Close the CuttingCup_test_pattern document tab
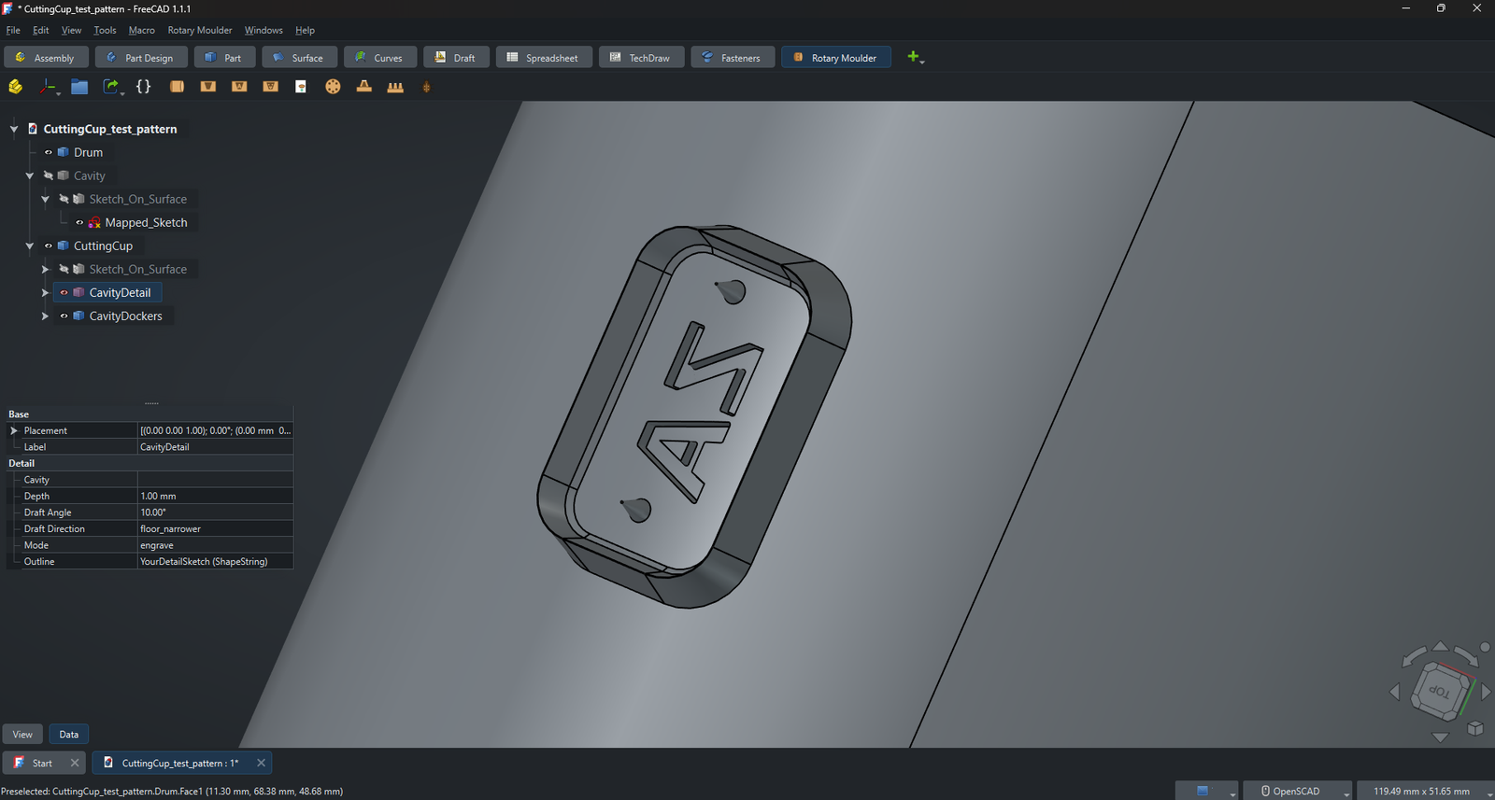Image resolution: width=1495 pixels, height=800 pixels. (x=262, y=763)
